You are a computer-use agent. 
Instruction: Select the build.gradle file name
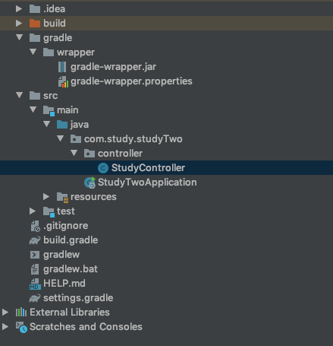click(71, 240)
